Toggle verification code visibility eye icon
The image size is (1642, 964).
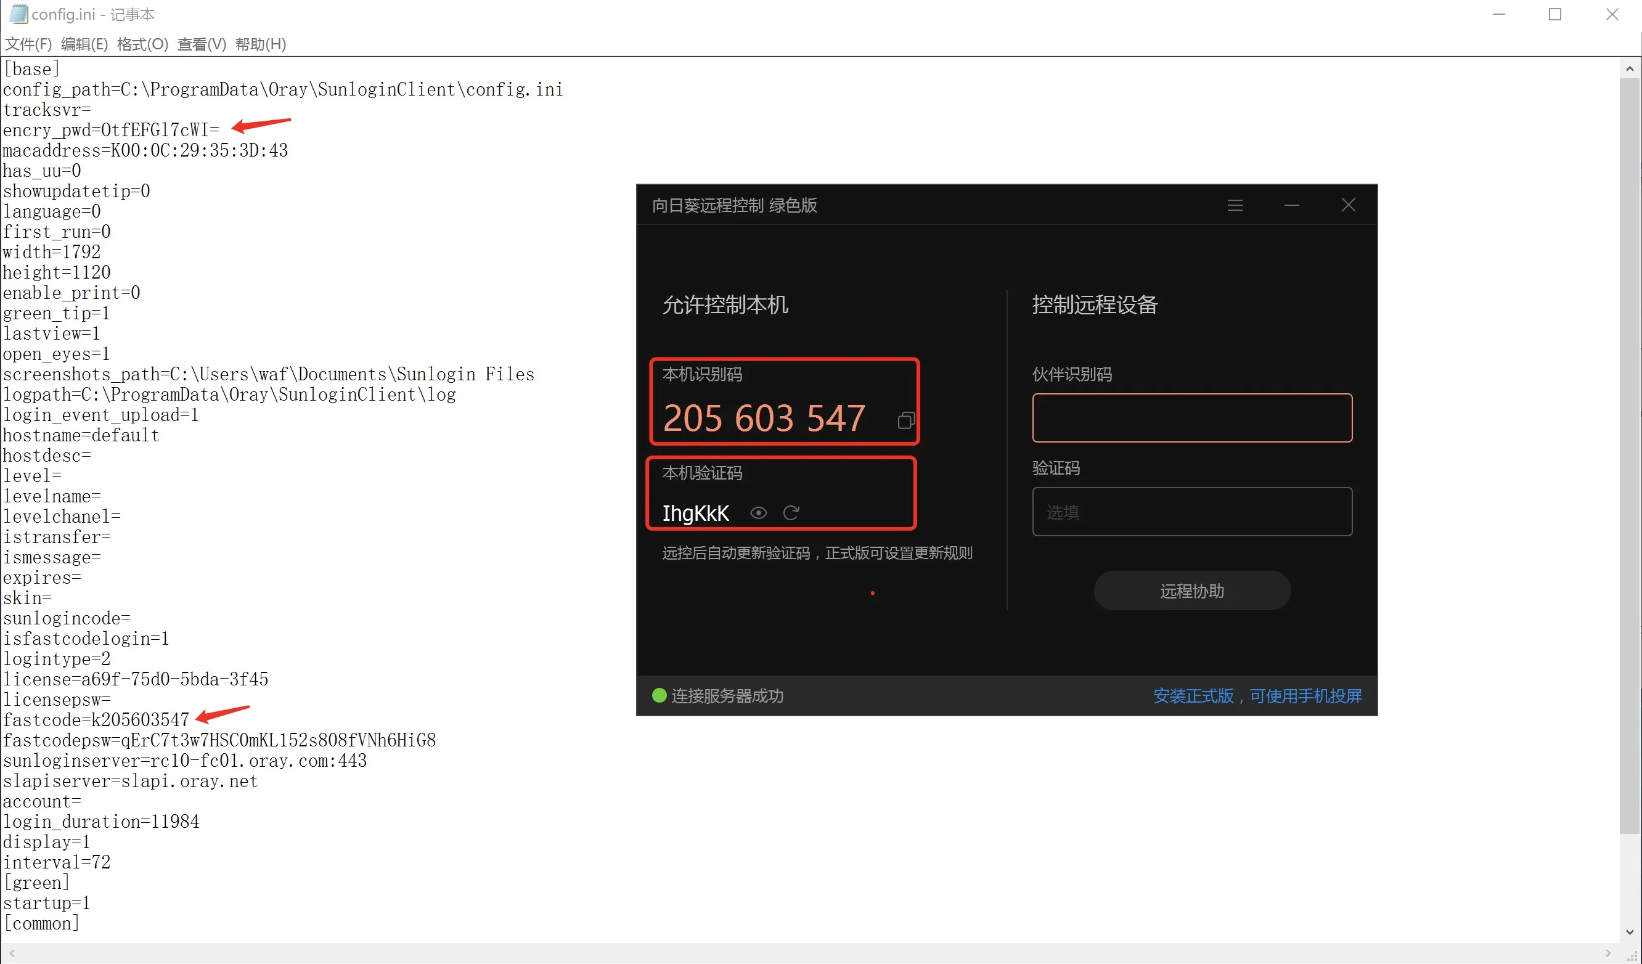(759, 513)
